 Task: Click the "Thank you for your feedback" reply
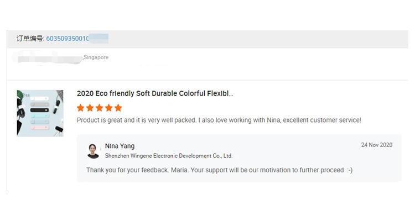tap(219, 170)
